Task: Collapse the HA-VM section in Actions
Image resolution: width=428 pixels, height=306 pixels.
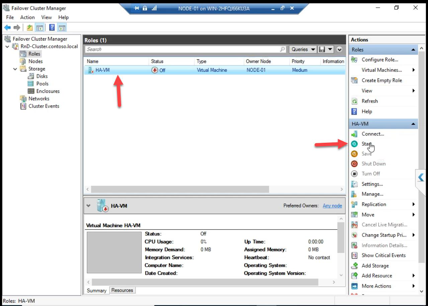Action: pyautogui.click(x=413, y=124)
